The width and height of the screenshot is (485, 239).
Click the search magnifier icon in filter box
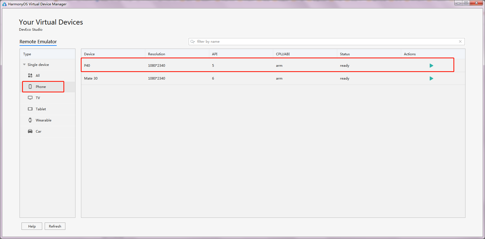[x=192, y=42]
